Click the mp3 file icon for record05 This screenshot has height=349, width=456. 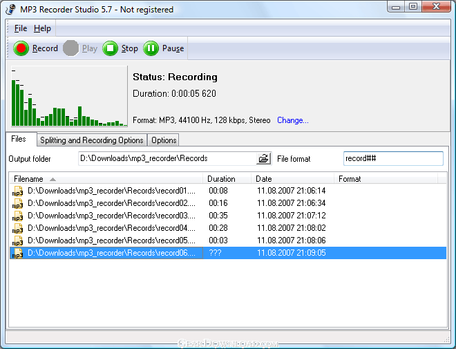tap(17, 241)
